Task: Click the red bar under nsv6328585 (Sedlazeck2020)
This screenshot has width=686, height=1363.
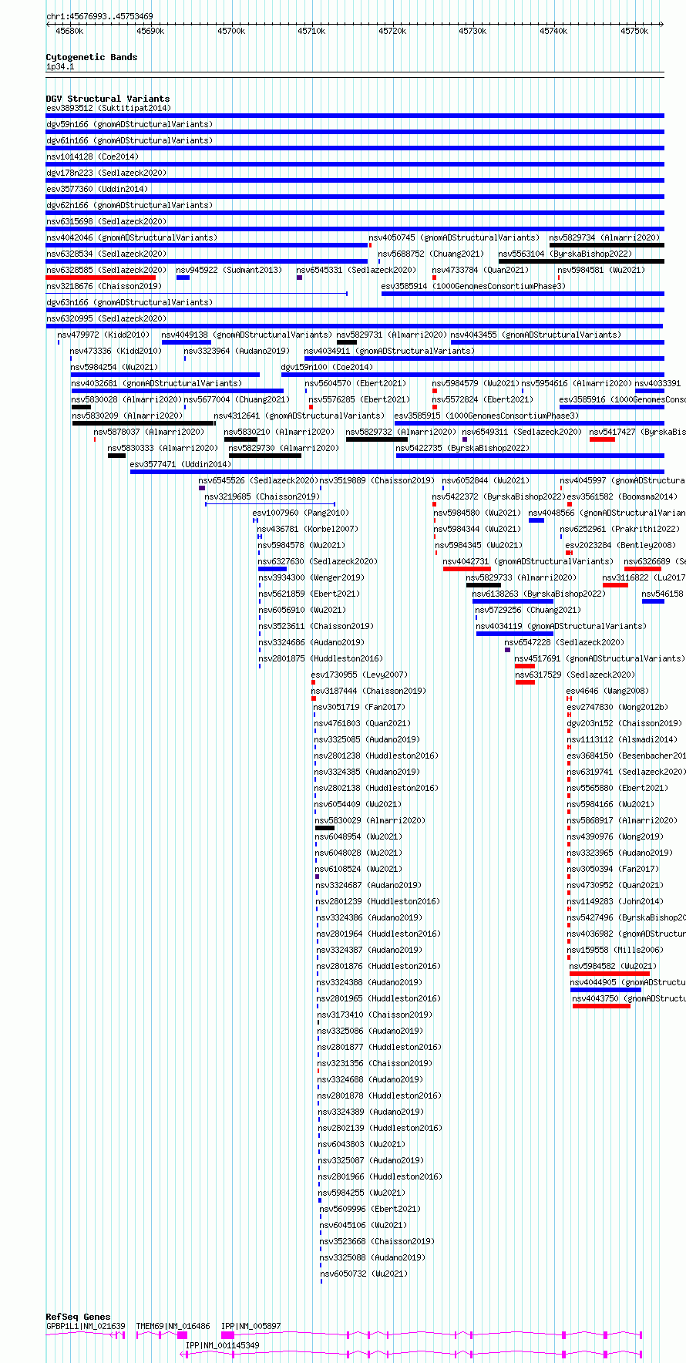Action: click(101, 278)
